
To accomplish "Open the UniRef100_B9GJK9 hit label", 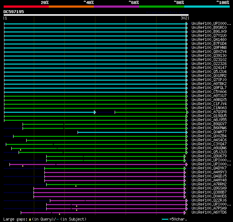I will [x=209, y=32].
